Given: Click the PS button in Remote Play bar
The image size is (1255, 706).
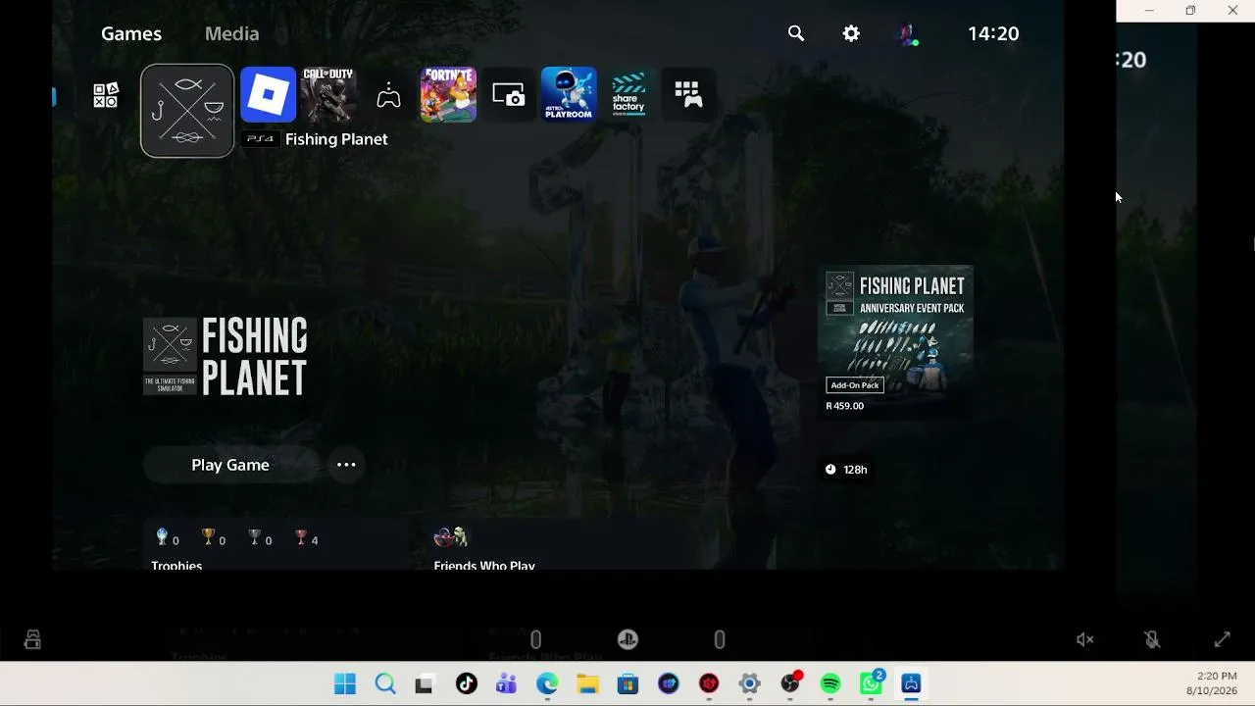Looking at the screenshot, I should click(627, 639).
